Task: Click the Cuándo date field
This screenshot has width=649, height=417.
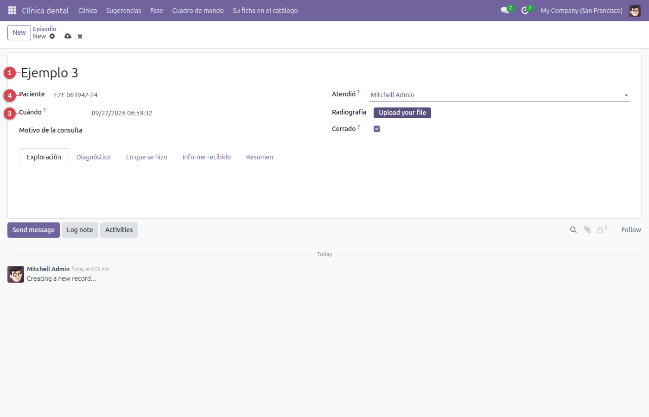Action: (x=122, y=113)
